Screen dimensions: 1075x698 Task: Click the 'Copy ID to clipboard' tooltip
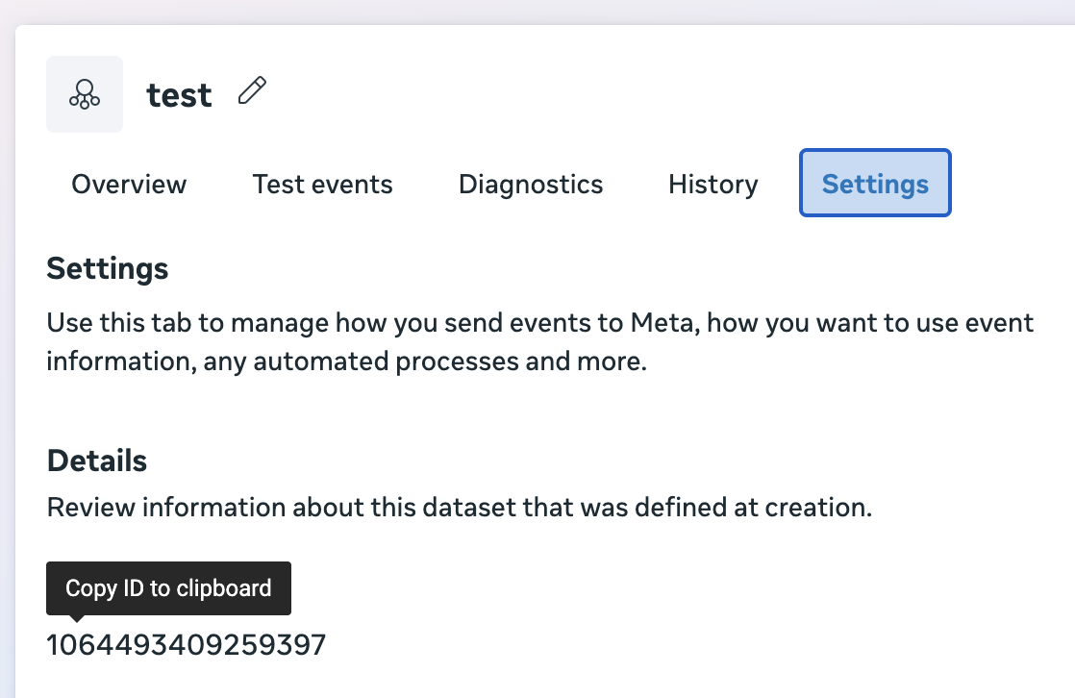pyautogui.click(x=168, y=588)
